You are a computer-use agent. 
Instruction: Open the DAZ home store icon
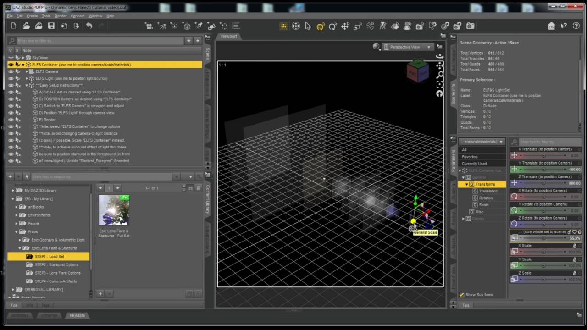552,26
